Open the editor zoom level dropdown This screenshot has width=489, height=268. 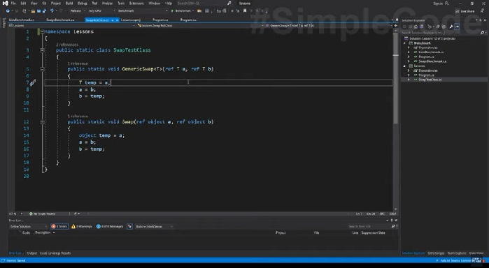(x=15, y=214)
